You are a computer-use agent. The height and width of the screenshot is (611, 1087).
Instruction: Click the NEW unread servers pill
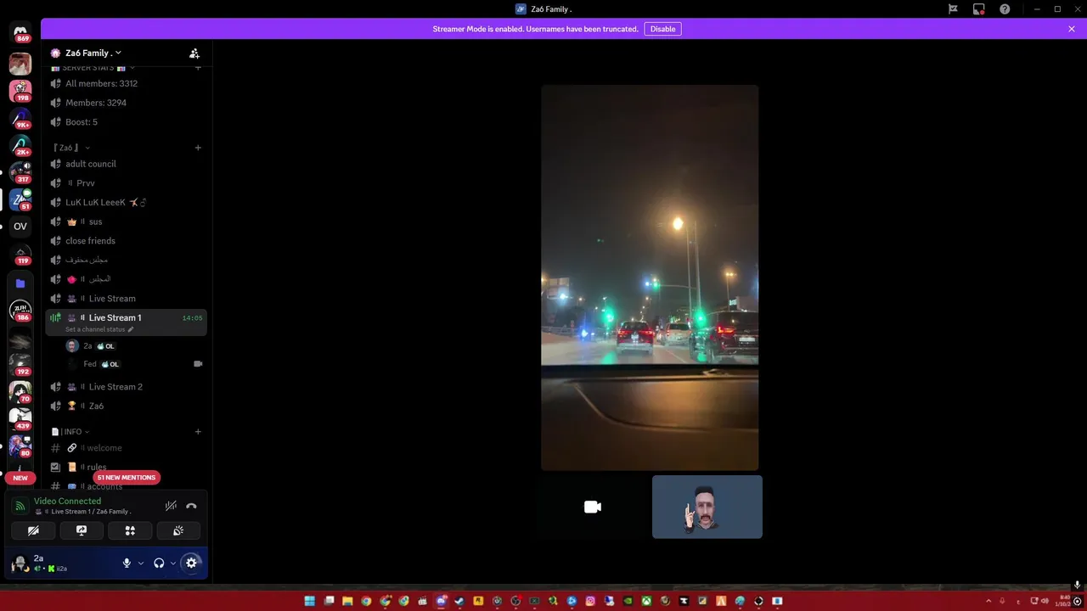(x=20, y=478)
